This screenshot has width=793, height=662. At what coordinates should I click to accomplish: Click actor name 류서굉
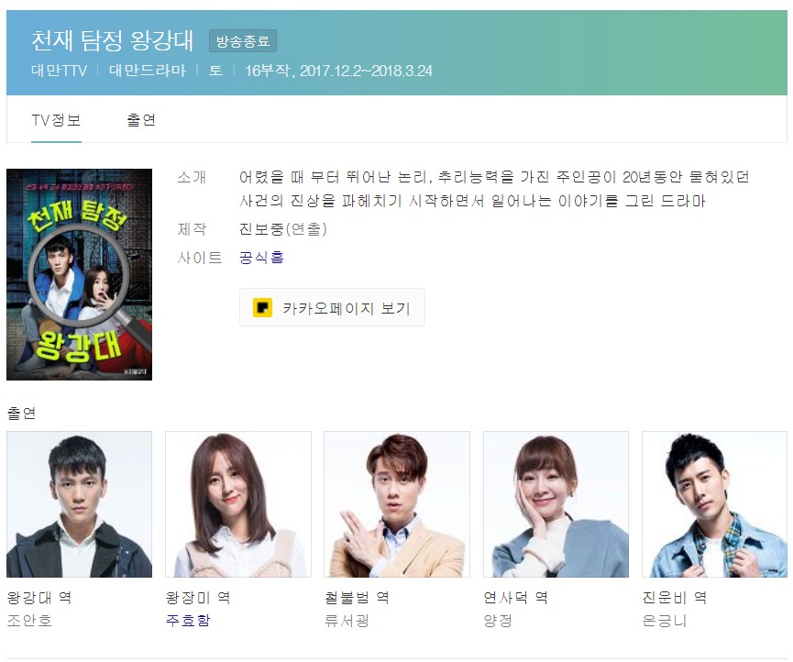pyautogui.click(x=347, y=620)
